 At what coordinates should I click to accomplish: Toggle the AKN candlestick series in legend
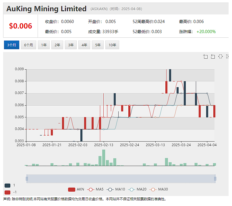pos(76,189)
